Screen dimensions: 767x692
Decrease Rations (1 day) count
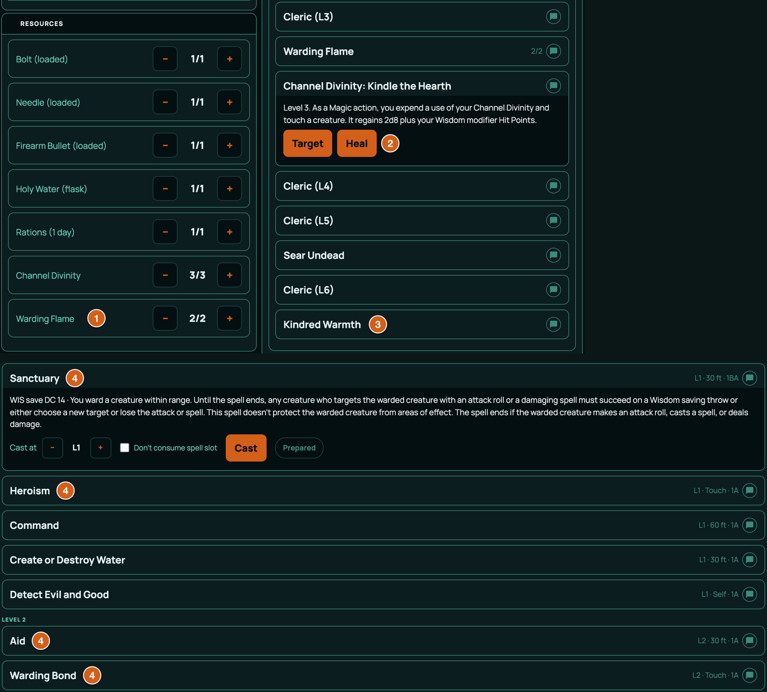coord(165,232)
